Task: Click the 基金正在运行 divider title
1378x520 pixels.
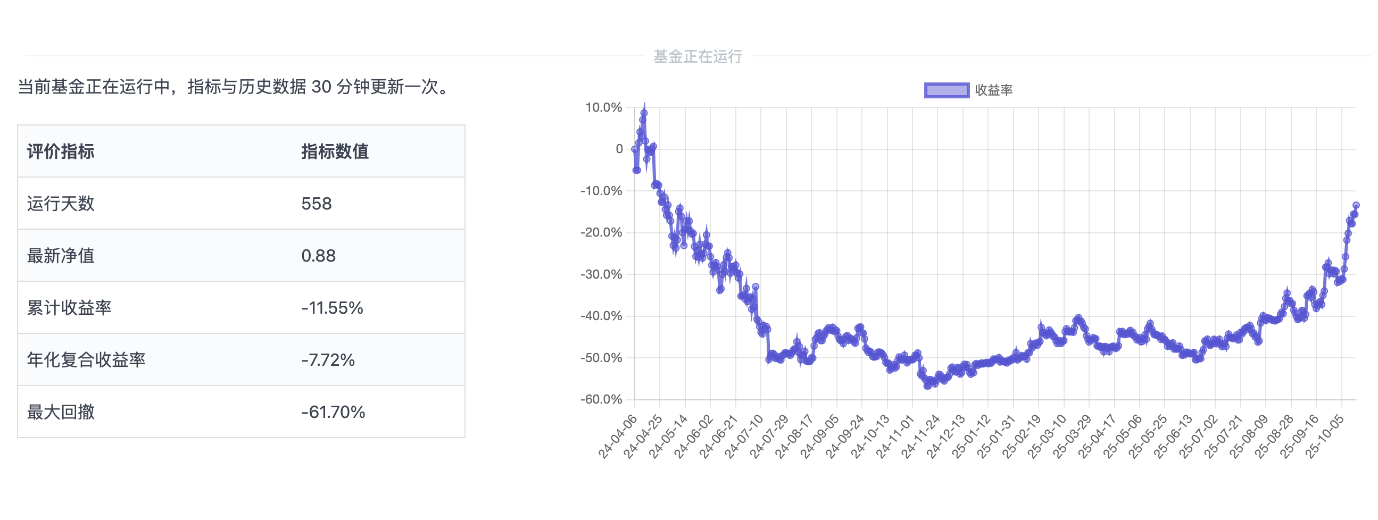Action: point(698,56)
